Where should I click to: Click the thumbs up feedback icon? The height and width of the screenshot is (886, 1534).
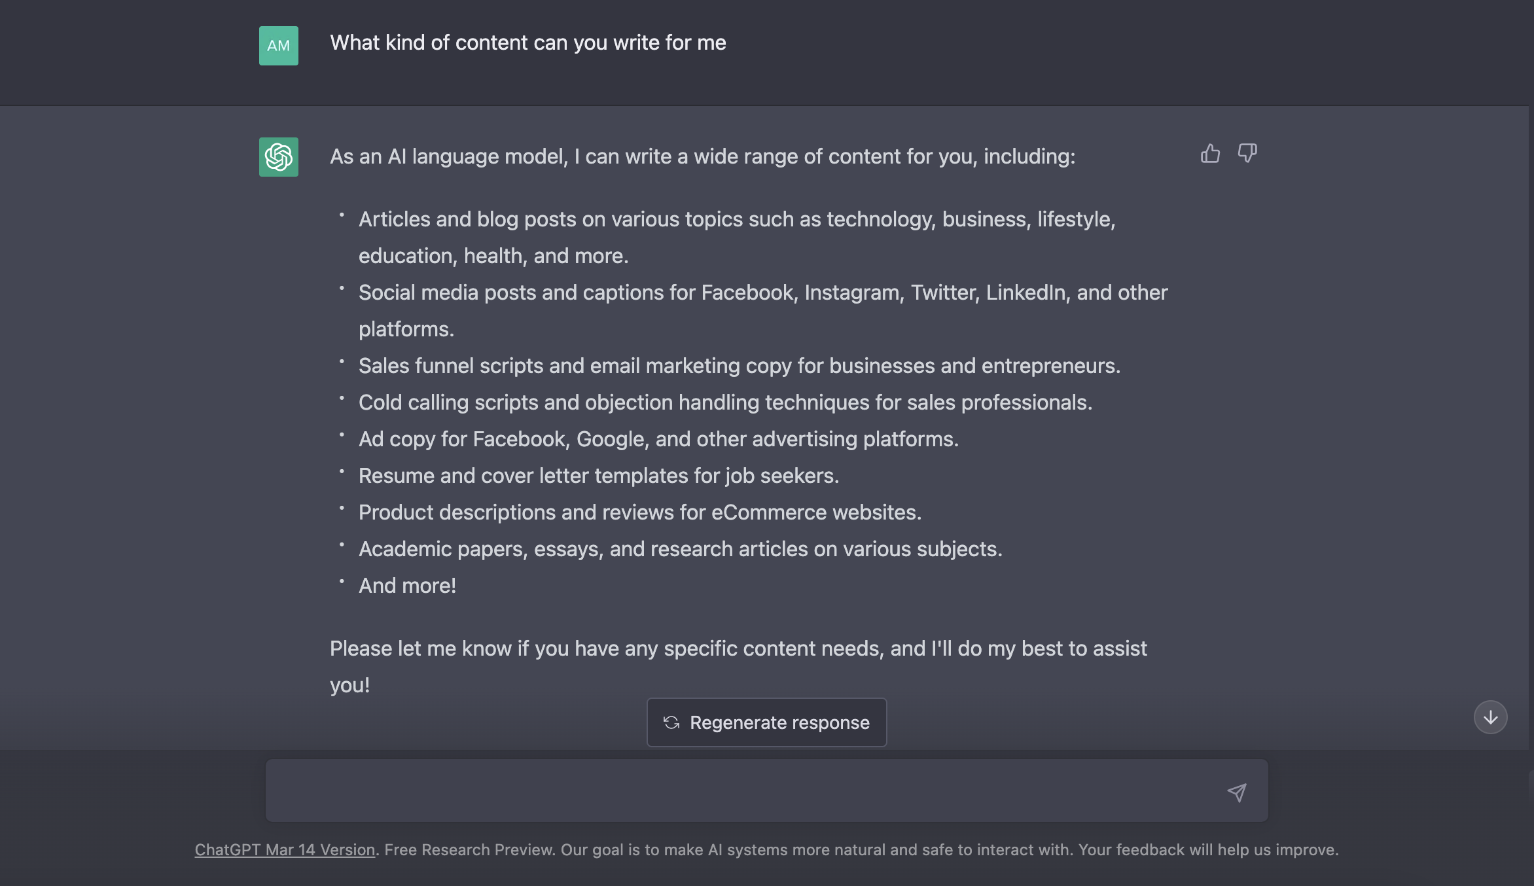(1210, 154)
